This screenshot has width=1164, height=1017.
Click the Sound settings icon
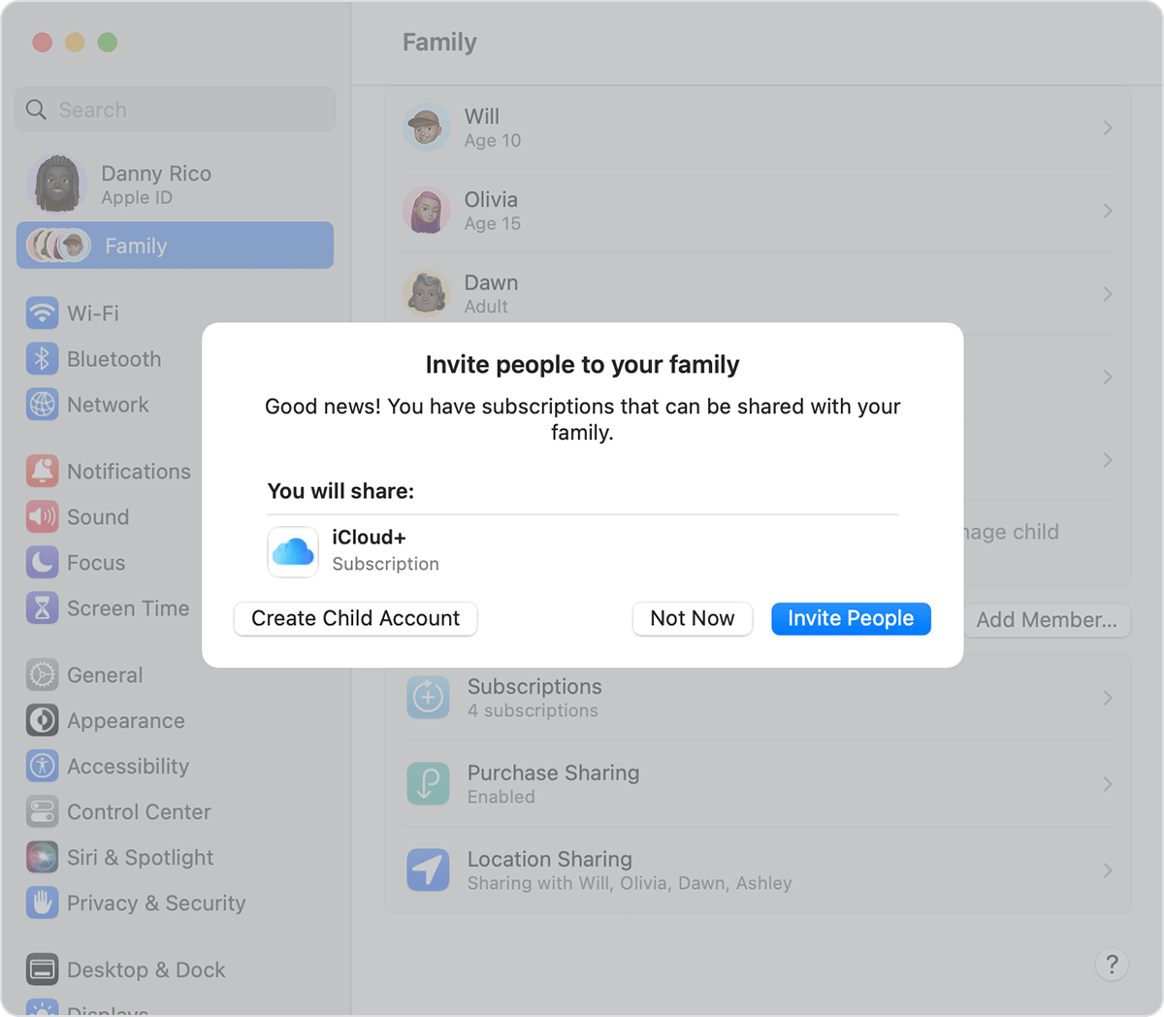(42, 516)
